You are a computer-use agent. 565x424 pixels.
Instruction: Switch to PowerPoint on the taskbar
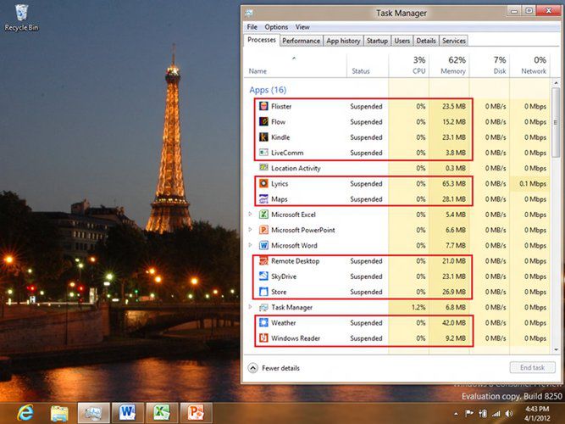tap(196, 414)
